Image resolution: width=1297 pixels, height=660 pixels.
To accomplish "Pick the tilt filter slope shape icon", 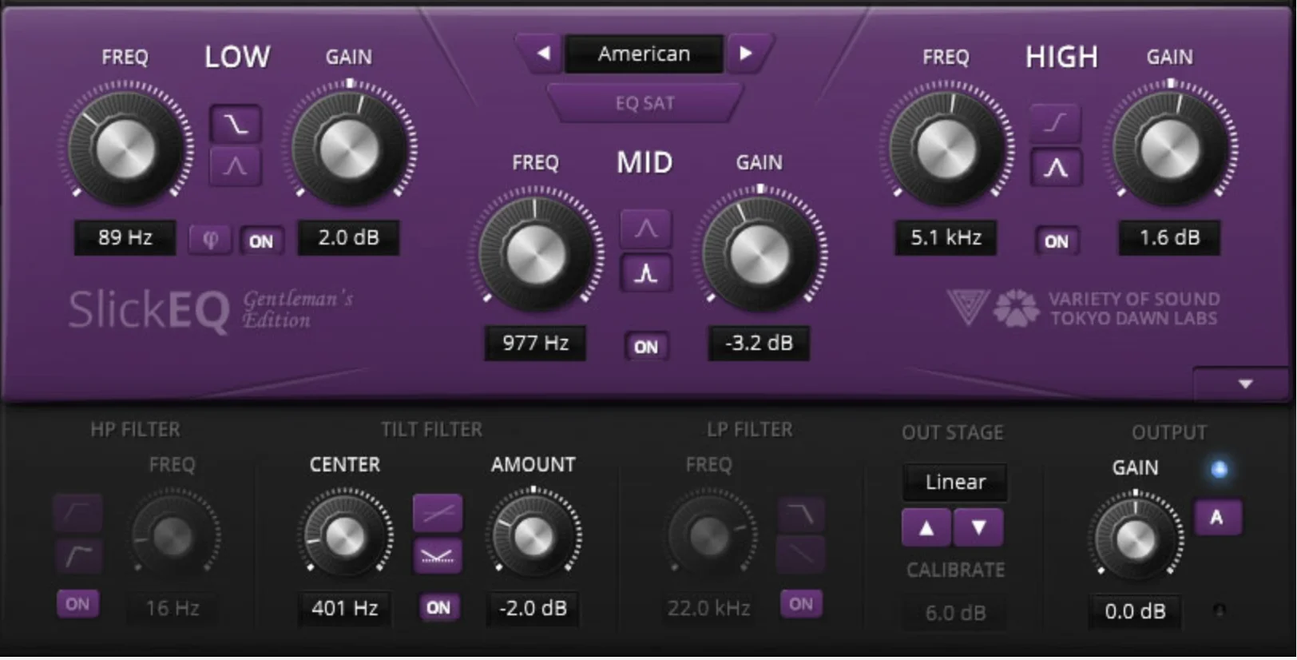I will coord(437,513).
